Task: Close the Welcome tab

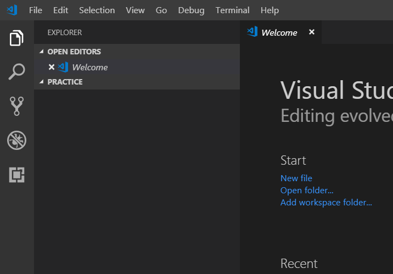Action: pyautogui.click(x=312, y=32)
